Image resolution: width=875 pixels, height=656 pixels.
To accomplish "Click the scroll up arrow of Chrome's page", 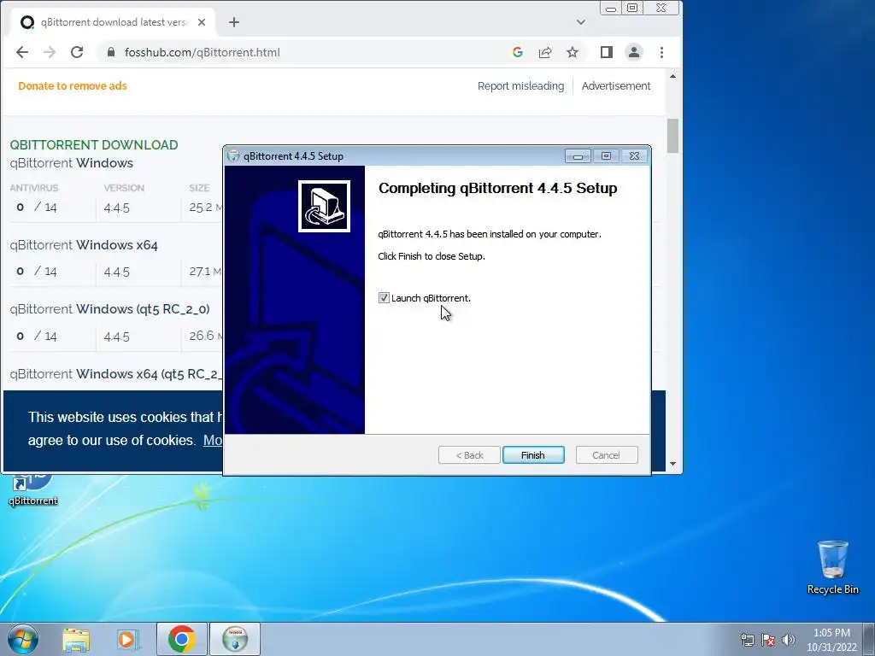I will 673,76.
